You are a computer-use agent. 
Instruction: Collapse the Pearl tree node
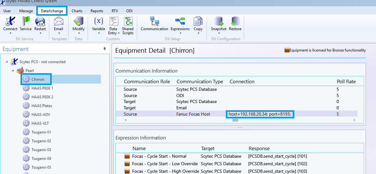pyautogui.click(x=13, y=71)
